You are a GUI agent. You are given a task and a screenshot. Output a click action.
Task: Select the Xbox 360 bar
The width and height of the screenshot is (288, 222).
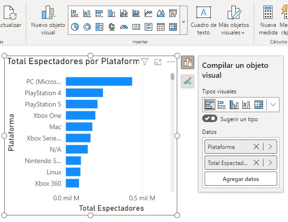coord(73,183)
